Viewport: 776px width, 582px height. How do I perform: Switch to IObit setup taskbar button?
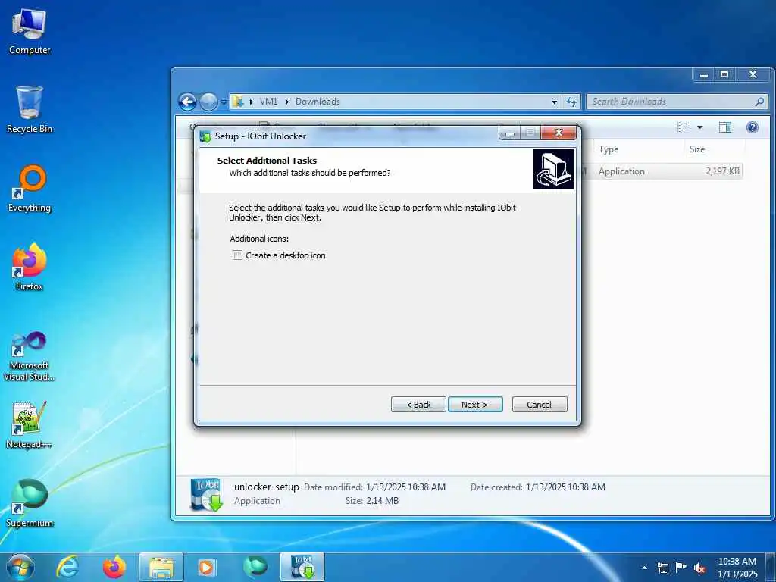tap(302, 567)
